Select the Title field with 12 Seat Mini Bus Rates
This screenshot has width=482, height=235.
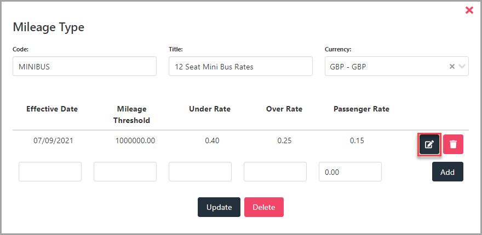pos(240,66)
